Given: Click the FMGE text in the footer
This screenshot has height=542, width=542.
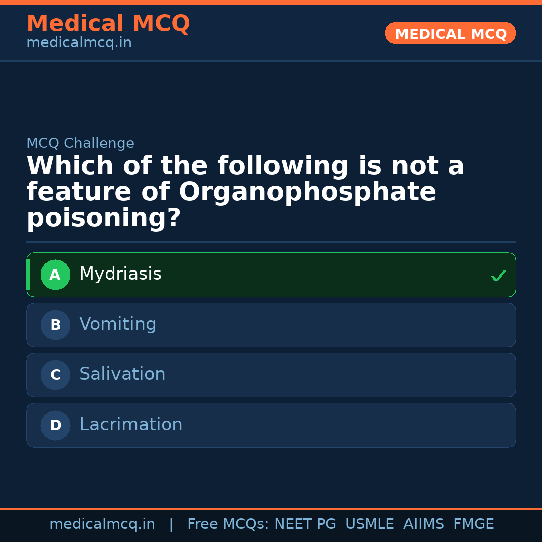Looking at the screenshot, I should point(473,524).
